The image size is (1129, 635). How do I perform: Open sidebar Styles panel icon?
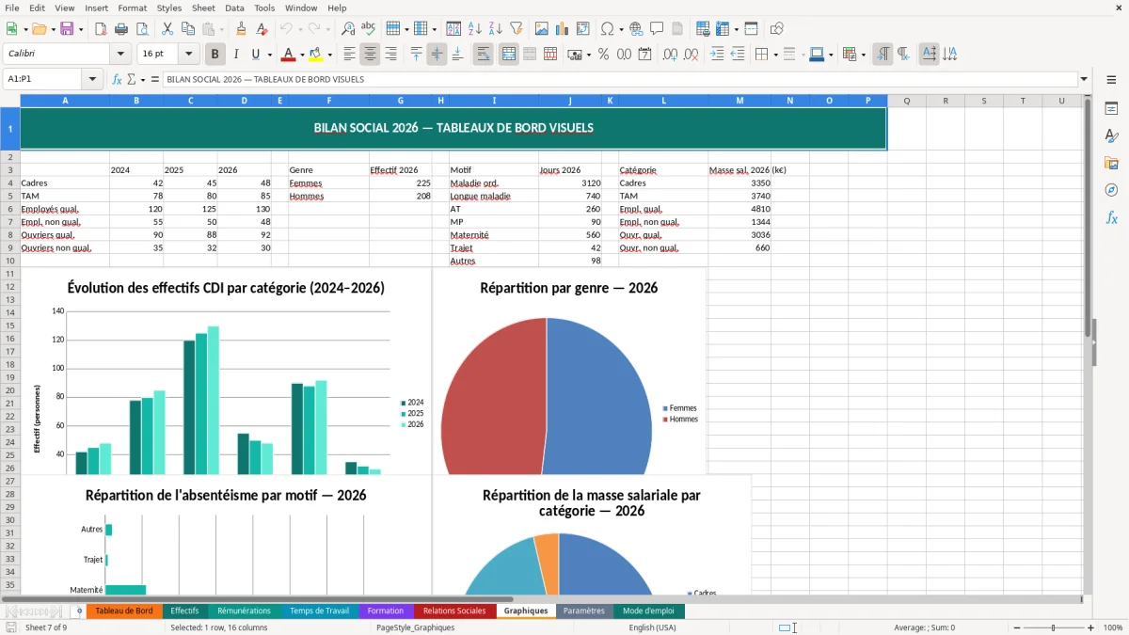(x=1111, y=136)
